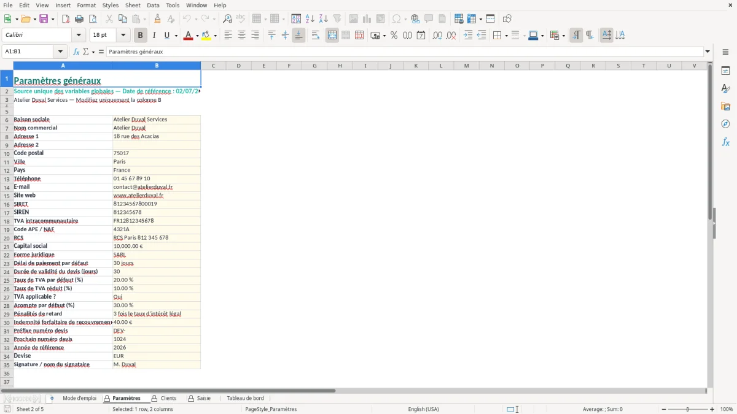This screenshot has height=414, width=737.
Task: Activate Clone Formatting paintbrush
Action: pyautogui.click(x=157, y=19)
